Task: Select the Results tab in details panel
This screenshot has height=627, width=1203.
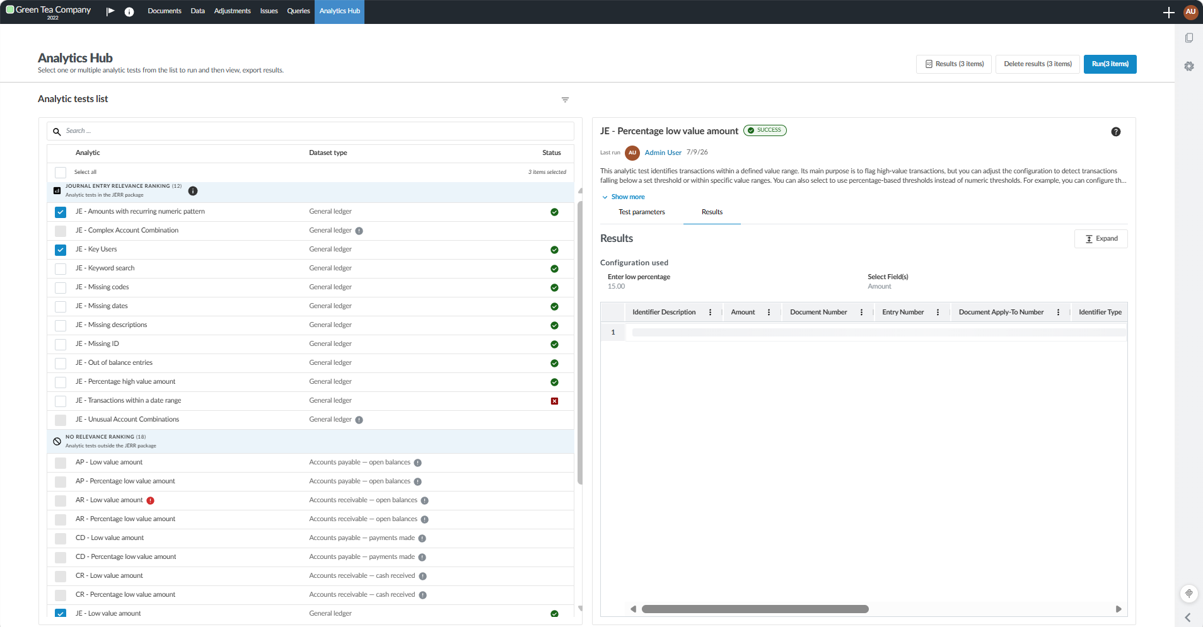Action: 712,212
